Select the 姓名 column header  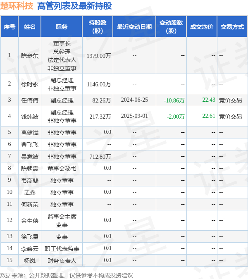30,27
